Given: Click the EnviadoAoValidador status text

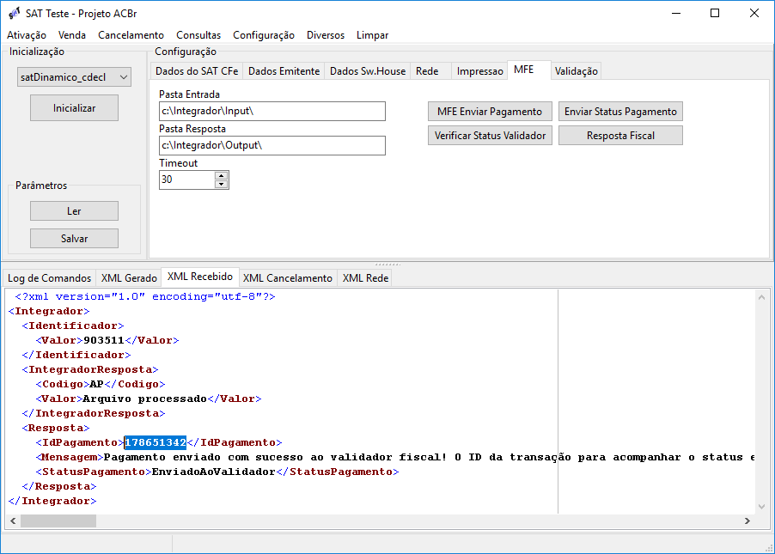Looking at the screenshot, I should 214,472.
